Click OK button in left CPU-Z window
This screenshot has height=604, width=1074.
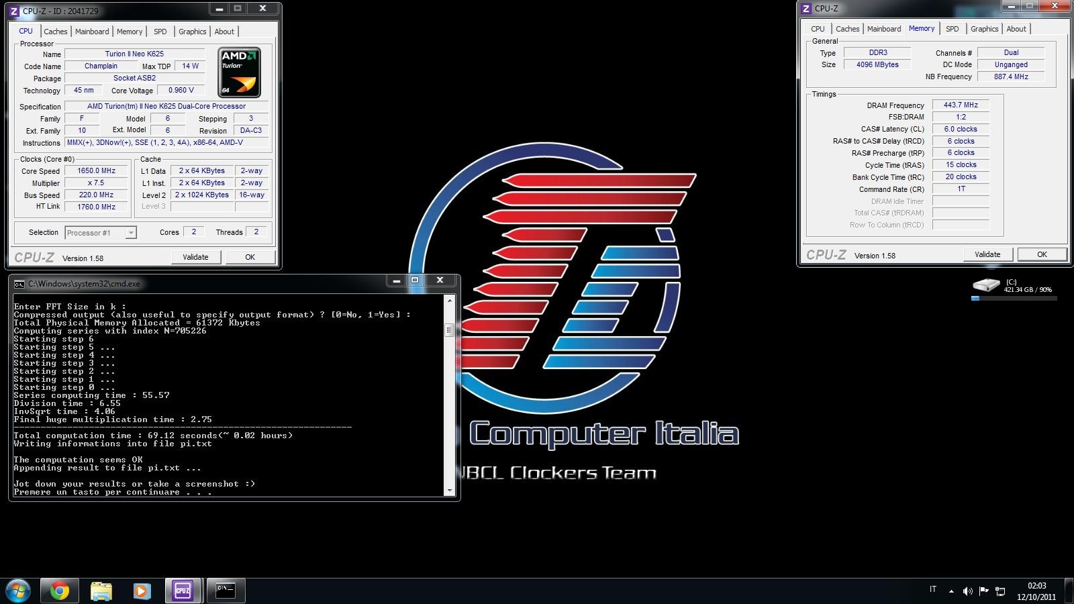click(250, 257)
